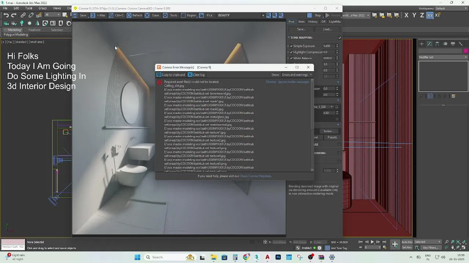The image size is (469, 263).
Task: Open the Create tab (plus icon) in command panel
Action: (x=421, y=44)
